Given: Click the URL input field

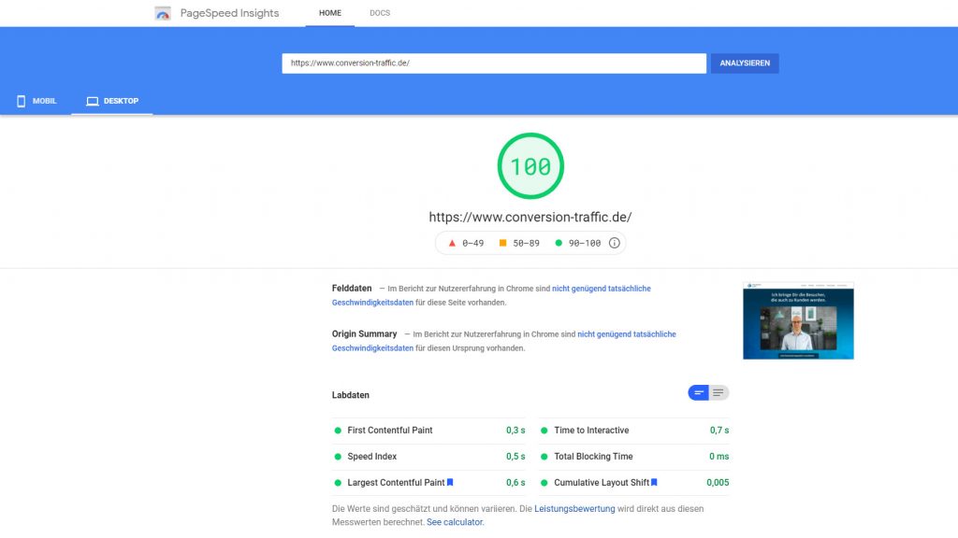Looking at the screenshot, I should (494, 63).
